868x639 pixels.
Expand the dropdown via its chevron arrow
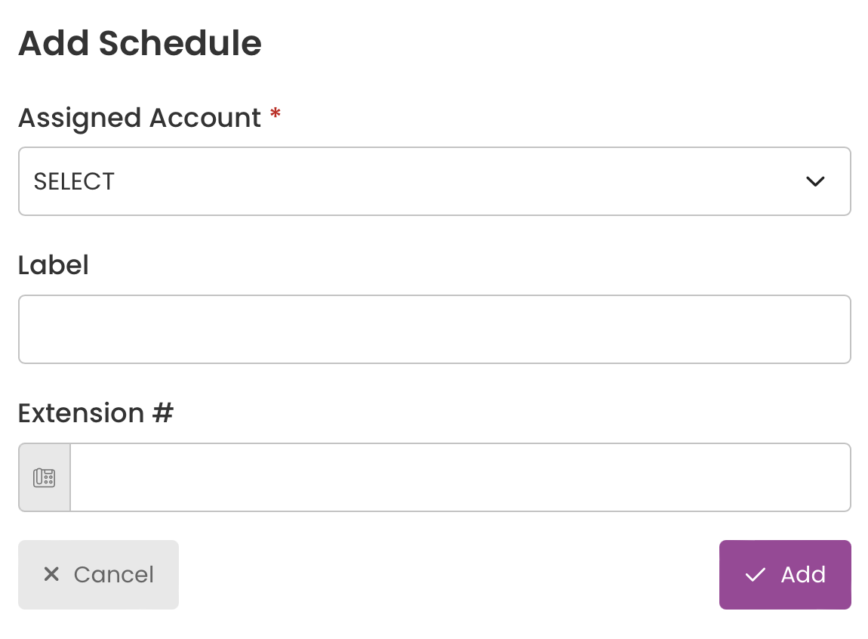click(x=815, y=181)
